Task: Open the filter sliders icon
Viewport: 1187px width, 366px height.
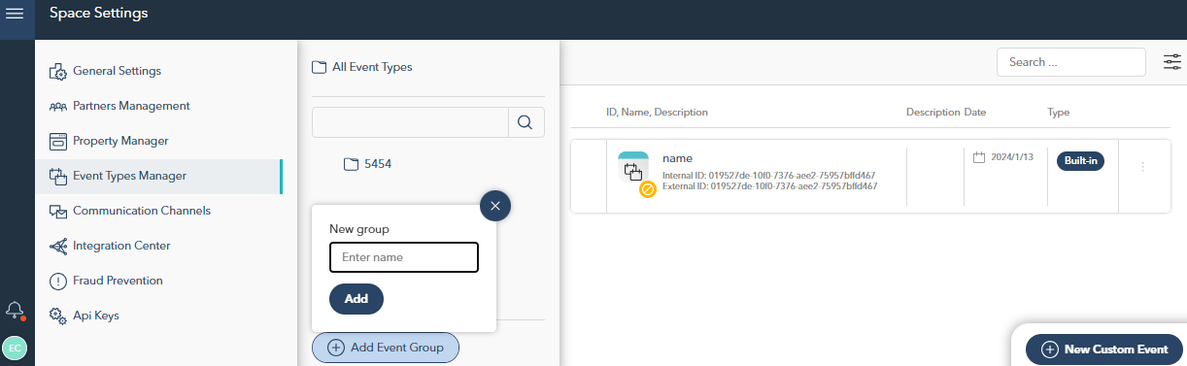Action: 1173,62
